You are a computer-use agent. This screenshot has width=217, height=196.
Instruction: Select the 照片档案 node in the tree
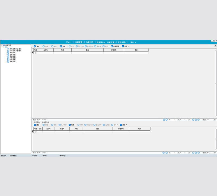click(12, 60)
